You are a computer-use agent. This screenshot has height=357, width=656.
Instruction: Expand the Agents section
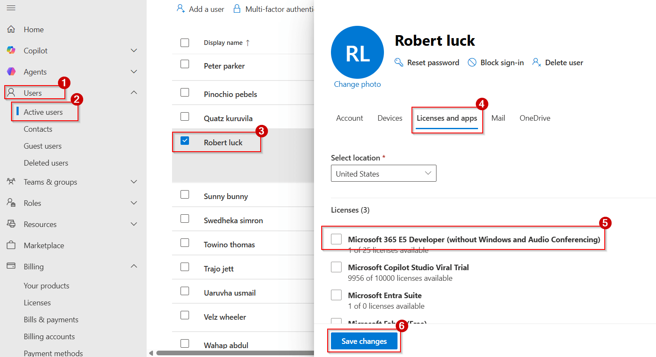coord(134,71)
